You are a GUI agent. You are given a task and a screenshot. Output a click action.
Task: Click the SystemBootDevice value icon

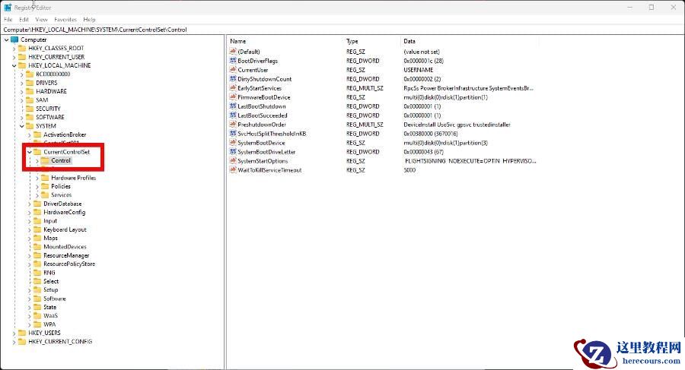[x=233, y=143]
